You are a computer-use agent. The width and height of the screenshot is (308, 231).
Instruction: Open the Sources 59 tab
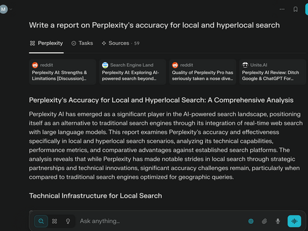click(120, 43)
